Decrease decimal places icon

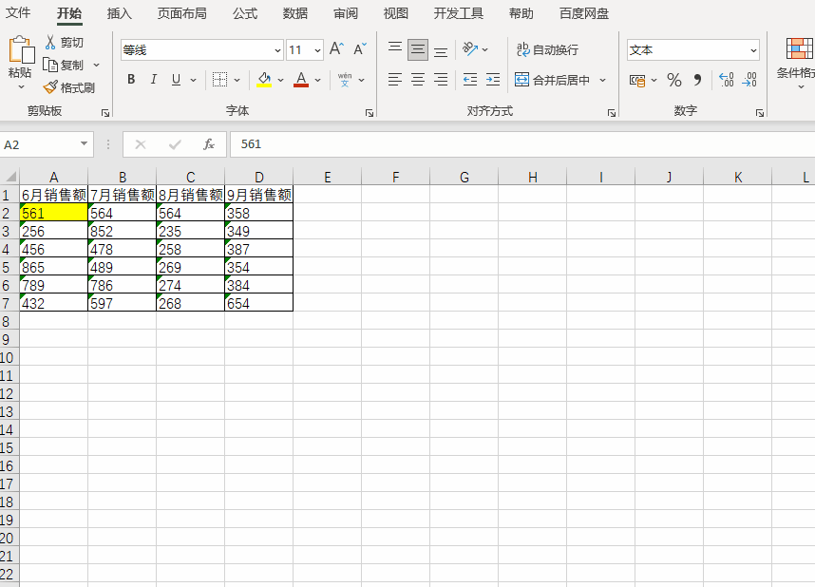click(749, 80)
